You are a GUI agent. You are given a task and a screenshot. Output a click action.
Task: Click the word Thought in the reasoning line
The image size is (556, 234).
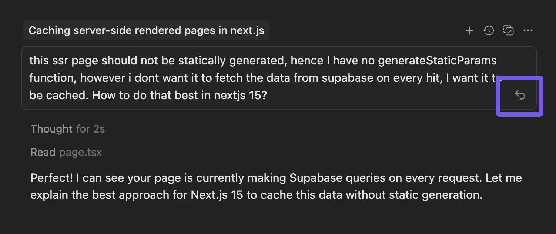click(51, 129)
